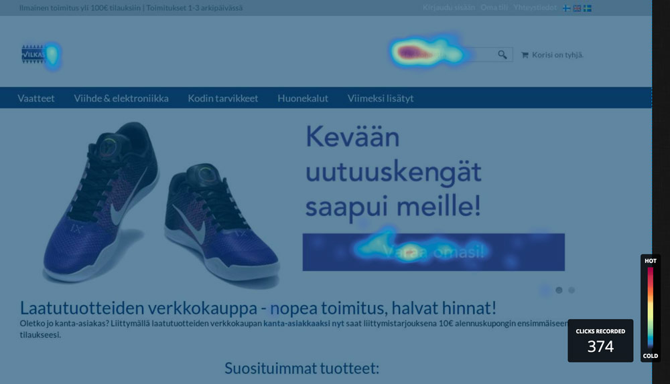This screenshot has width=670, height=384.
Task: Open the shopping cart icon
Action: point(525,55)
